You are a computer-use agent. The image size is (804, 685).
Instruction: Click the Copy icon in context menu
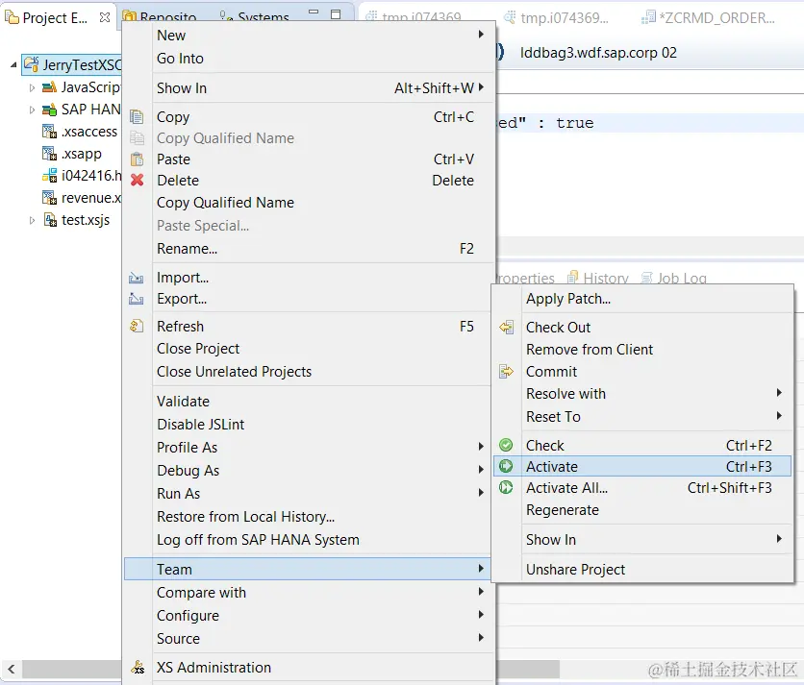coord(137,117)
